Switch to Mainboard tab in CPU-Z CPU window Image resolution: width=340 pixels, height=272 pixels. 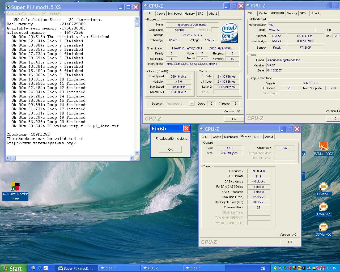pos(175,14)
